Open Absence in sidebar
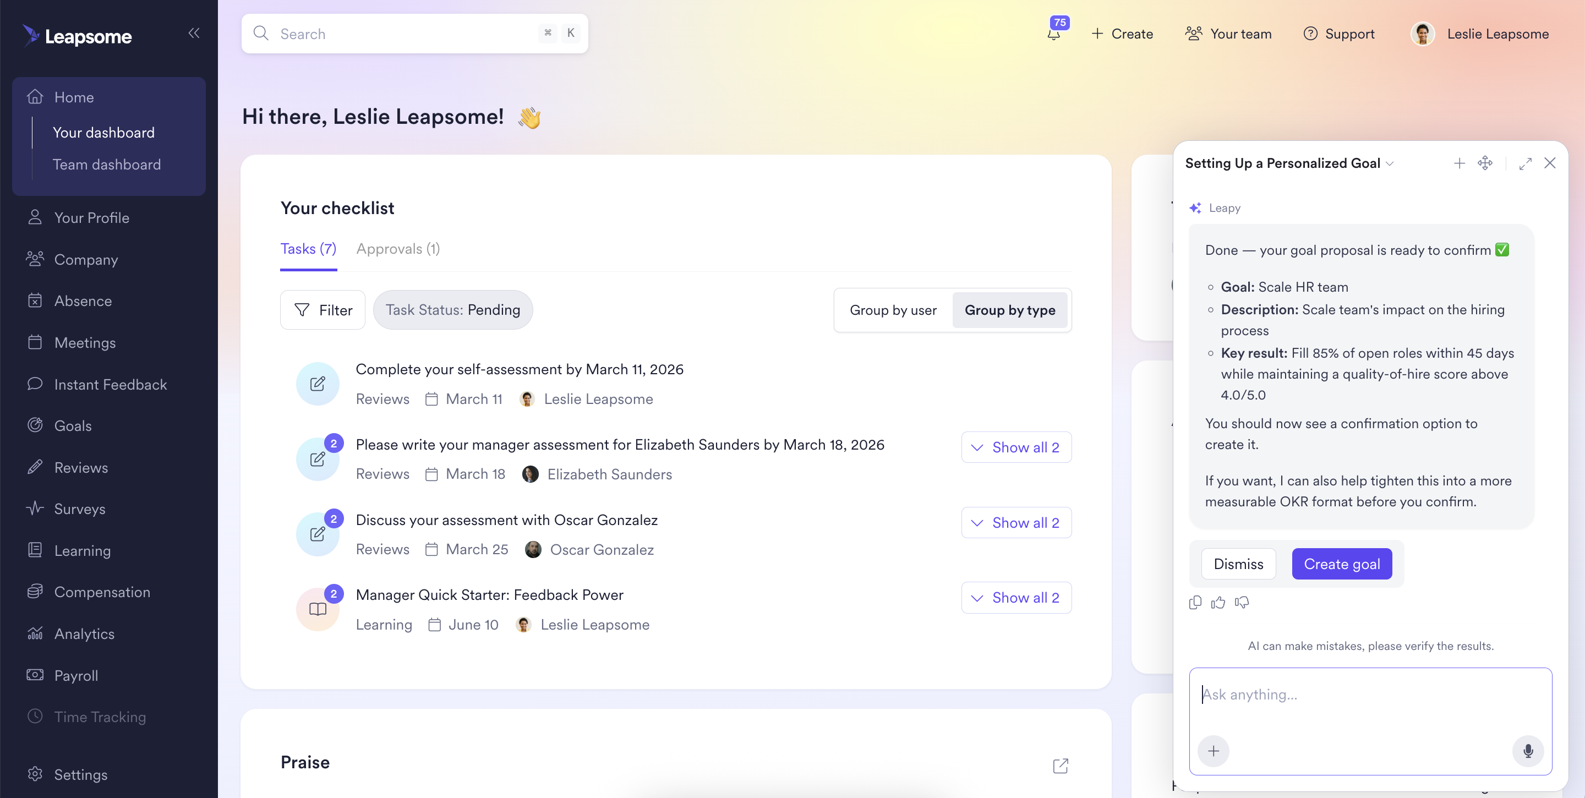The height and width of the screenshot is (798, 1585). tap(83, 301)
